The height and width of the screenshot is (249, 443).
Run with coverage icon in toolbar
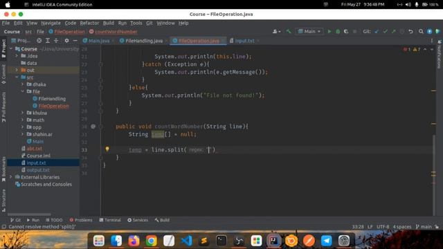coord(346,31)
